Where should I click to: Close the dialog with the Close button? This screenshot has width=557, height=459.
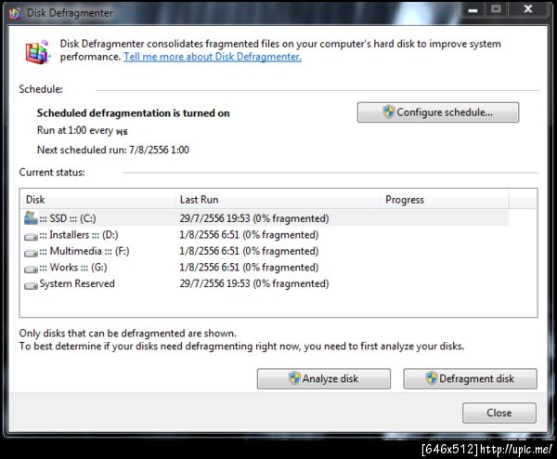pyautogui.click(x=499, y=413)
